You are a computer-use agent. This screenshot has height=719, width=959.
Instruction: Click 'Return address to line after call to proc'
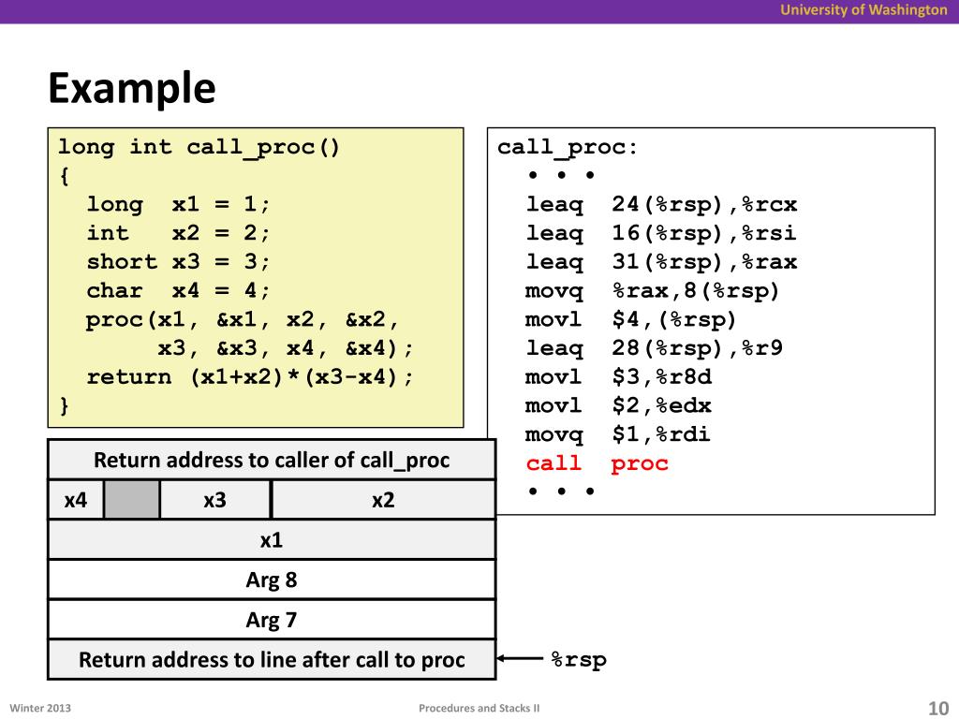[272, 660]
